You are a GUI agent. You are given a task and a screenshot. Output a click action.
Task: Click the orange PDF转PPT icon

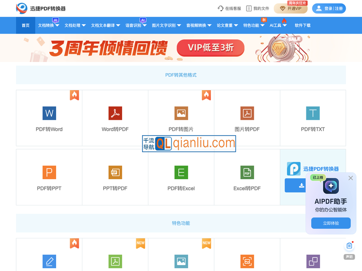pyautogui.click(x=49, y=172)
